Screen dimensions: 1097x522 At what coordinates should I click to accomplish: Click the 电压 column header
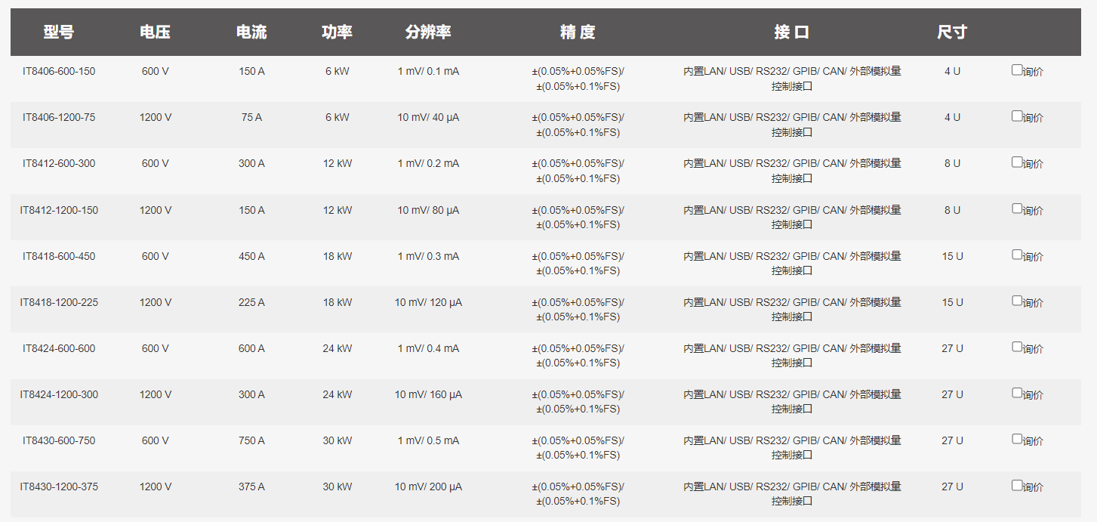pos(156,32)
